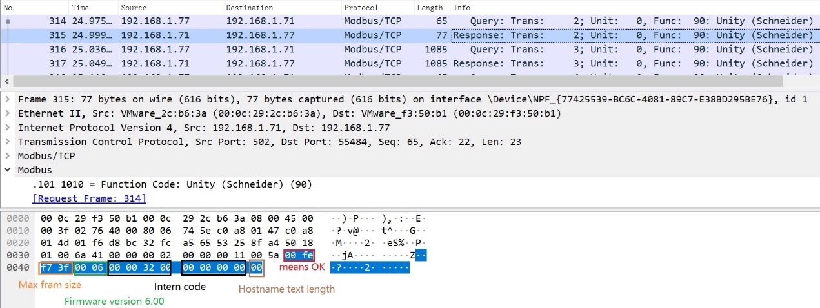The width and height of the screenshot is (820, 308).
Task: Expand the Modbus/TCP tree item
Action: [8, 157]
